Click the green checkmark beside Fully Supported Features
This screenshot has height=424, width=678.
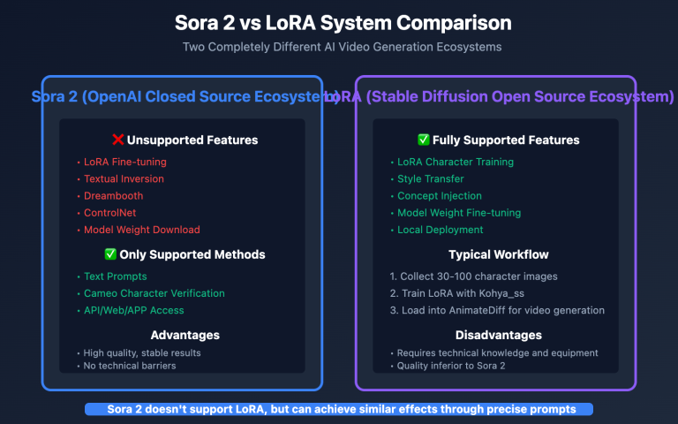[x=423, y=140]
